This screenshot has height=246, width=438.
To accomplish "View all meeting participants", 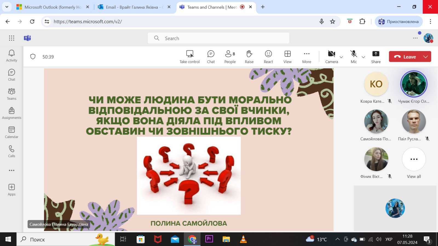I will [414, 163].
